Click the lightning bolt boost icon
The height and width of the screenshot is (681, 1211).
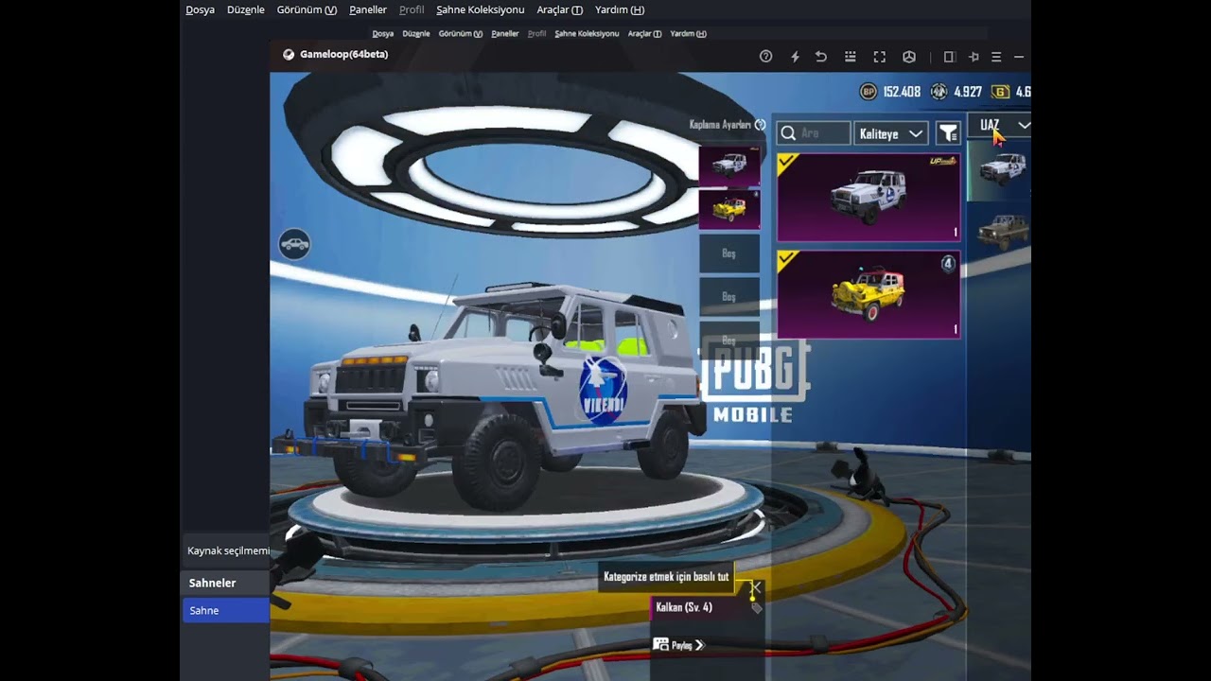click(795, 57)
